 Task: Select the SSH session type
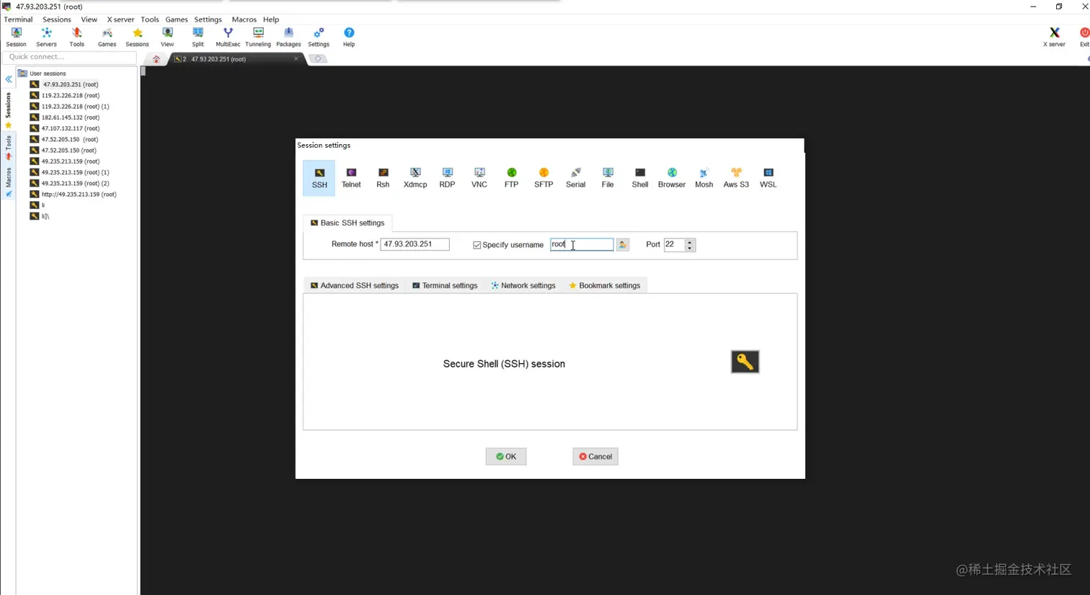coord(319,178)
